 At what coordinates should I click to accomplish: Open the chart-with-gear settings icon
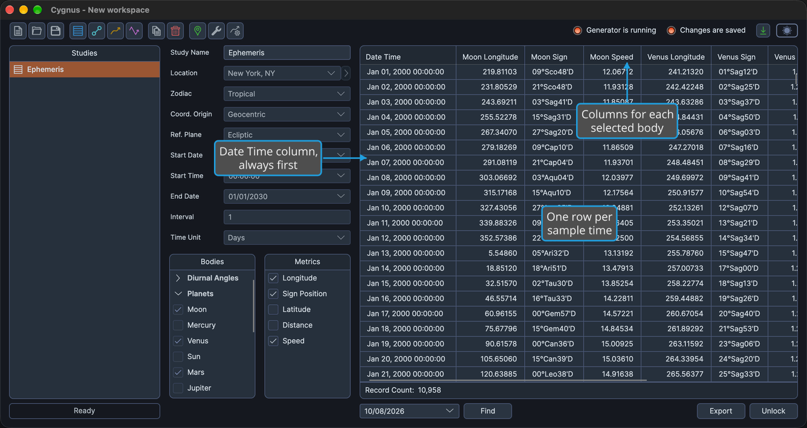click(x=235, y=31)
